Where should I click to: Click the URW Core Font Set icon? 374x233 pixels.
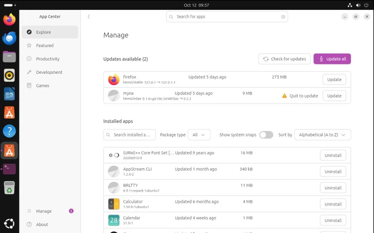(x=114, y=155)
